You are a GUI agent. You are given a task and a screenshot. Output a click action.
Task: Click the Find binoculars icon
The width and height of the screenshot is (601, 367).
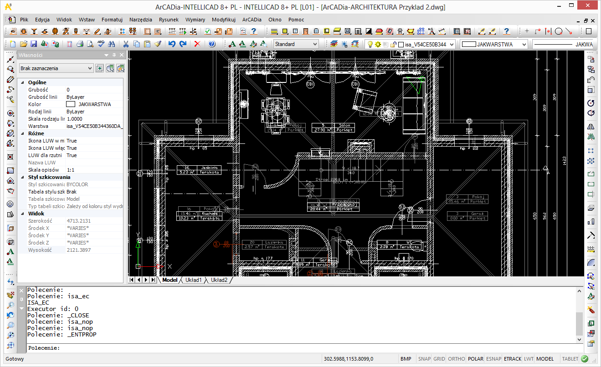(x=111, y=44)
